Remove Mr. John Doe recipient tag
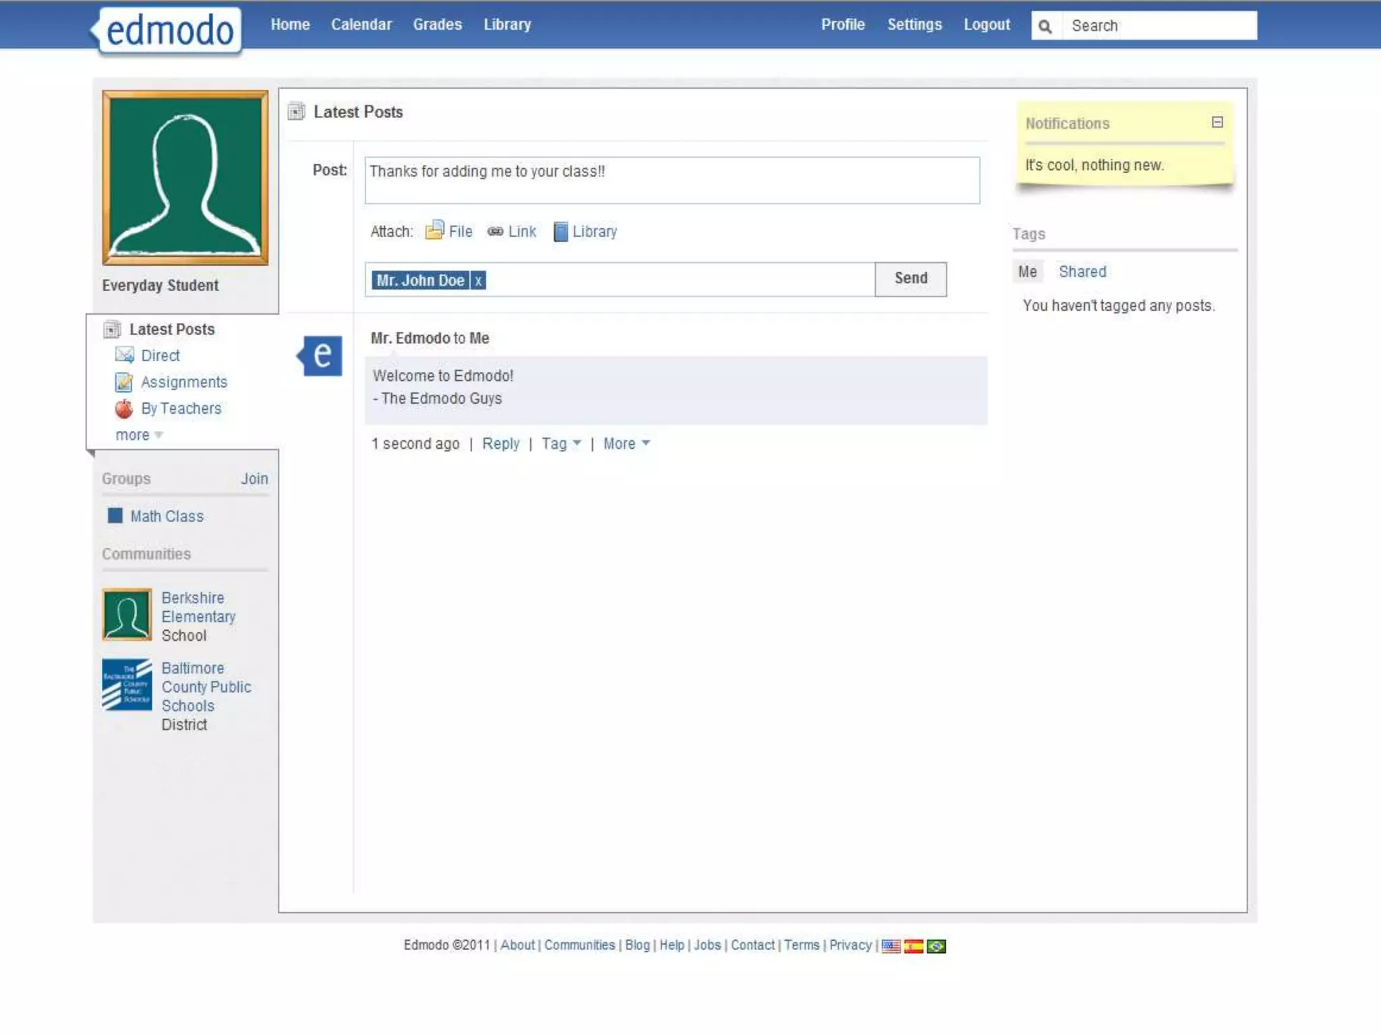The height and width of the screenshot is (1035, 1381). (478, 280)
